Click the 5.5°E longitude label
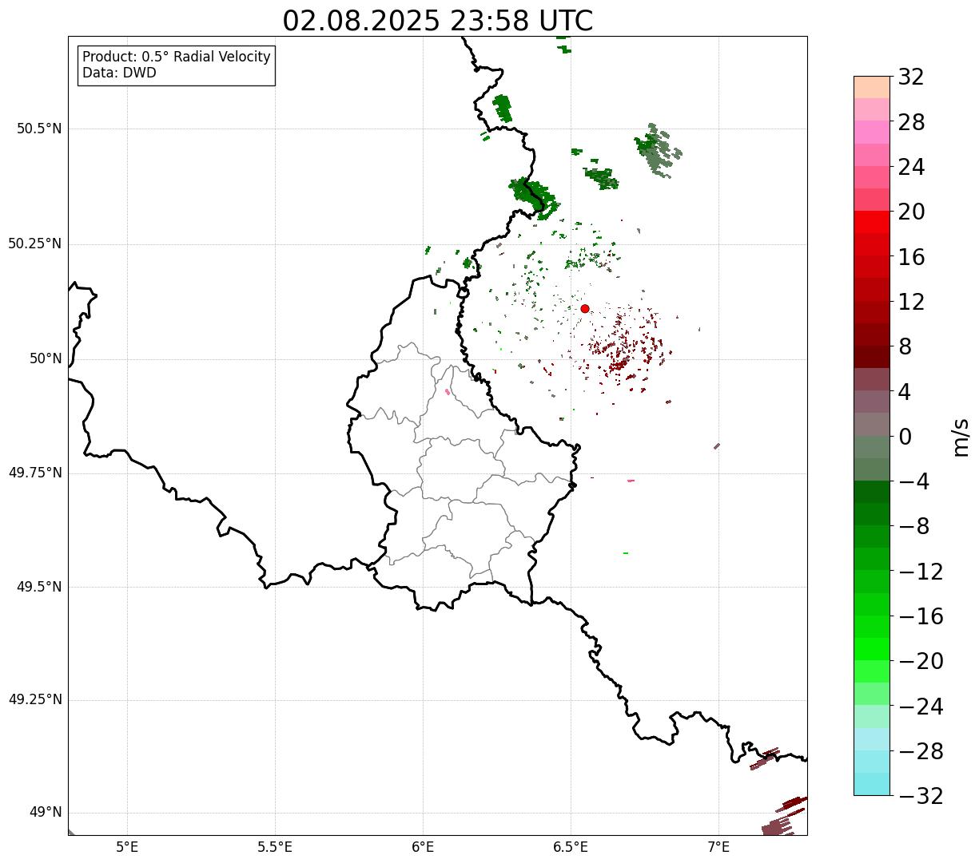 tap(275, 846)
